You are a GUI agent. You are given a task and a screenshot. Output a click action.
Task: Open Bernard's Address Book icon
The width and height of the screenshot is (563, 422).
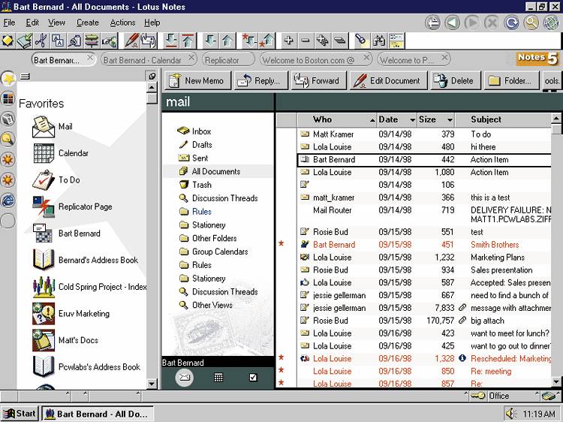[44, 260]
